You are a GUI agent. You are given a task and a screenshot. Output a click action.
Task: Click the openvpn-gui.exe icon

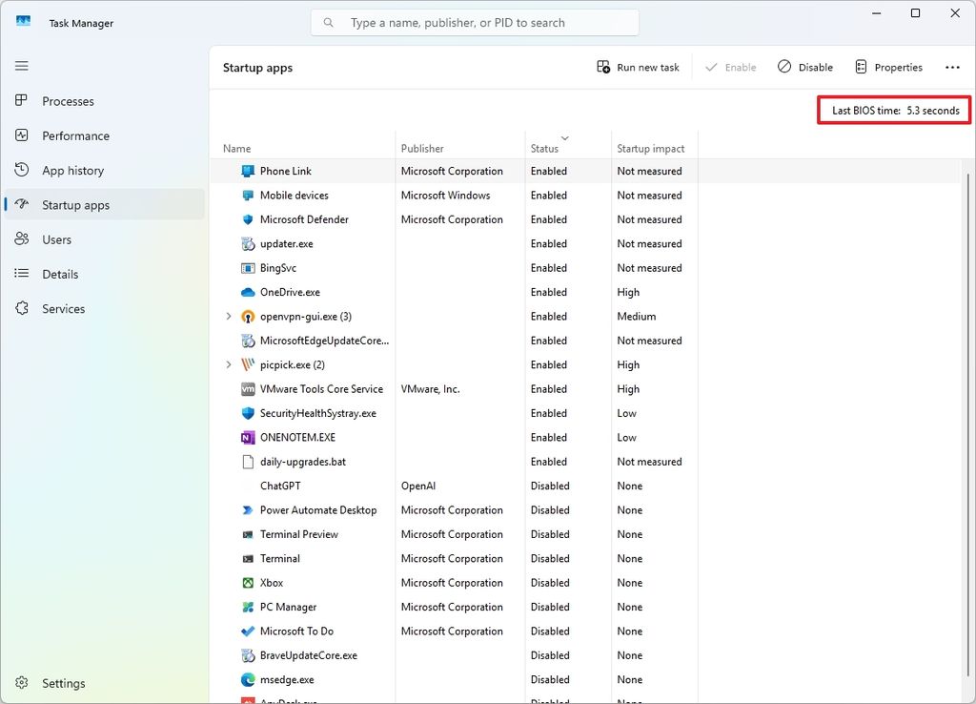[x=248, y=317]
